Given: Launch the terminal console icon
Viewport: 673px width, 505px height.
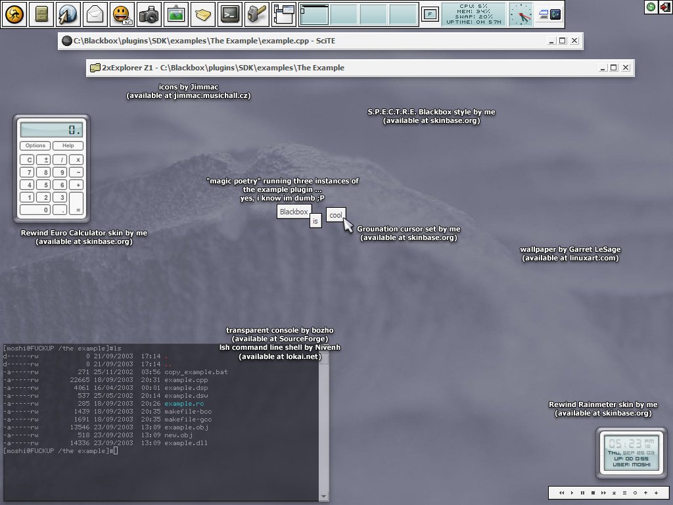Looking at the screenshot, I should 230,14.
